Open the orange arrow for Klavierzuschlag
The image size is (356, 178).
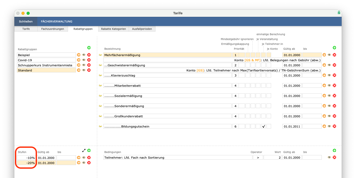324,75
